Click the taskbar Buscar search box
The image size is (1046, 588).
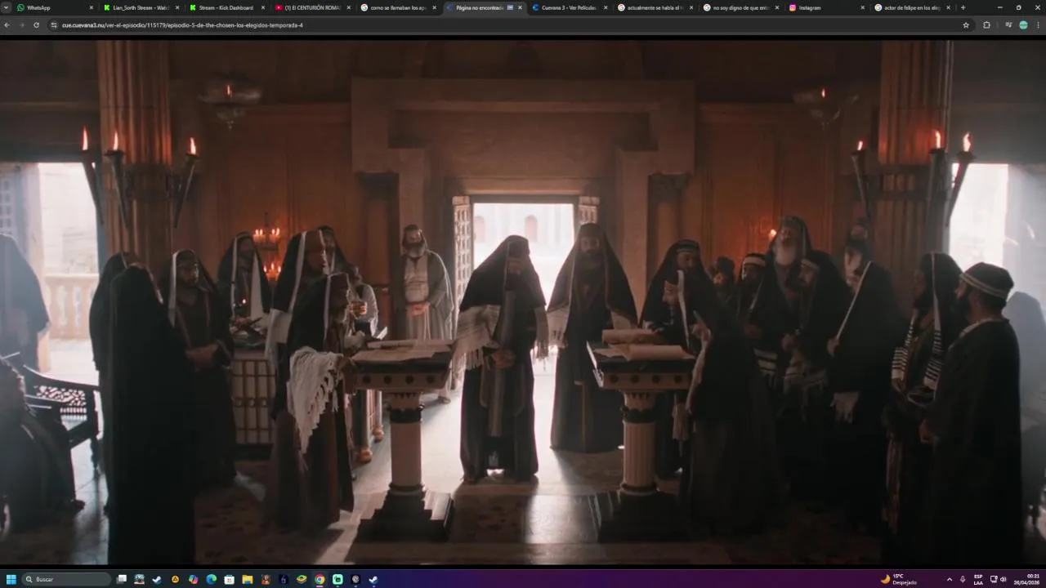point(66,579)
